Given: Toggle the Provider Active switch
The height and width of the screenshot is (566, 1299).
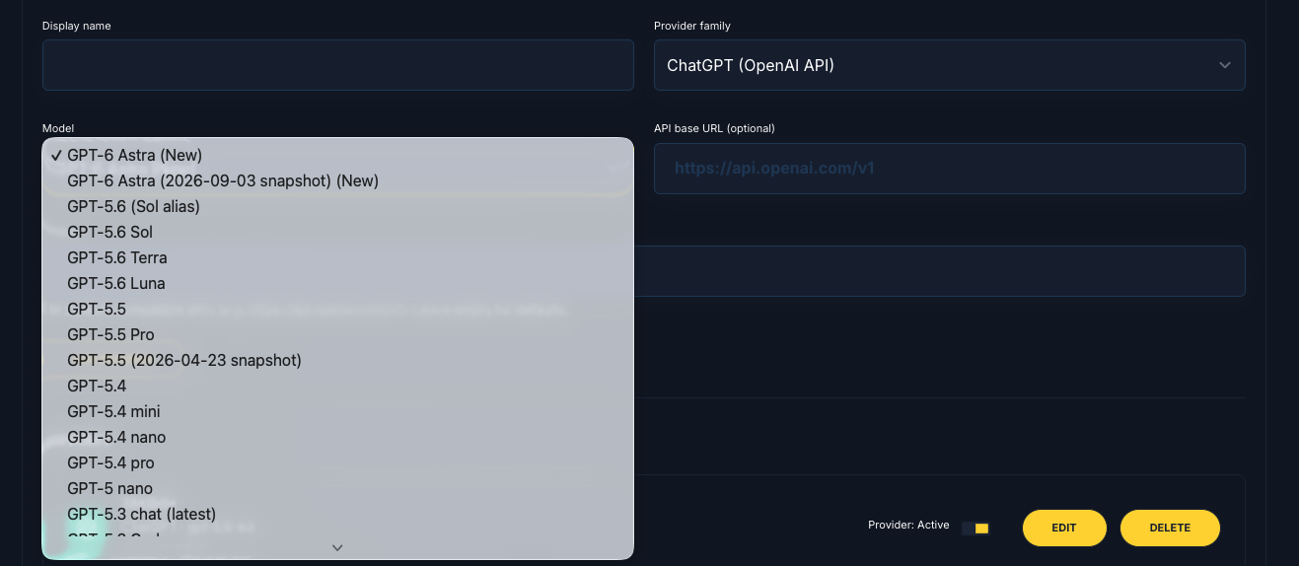Looking at the screenshot, I should [975, 529].
